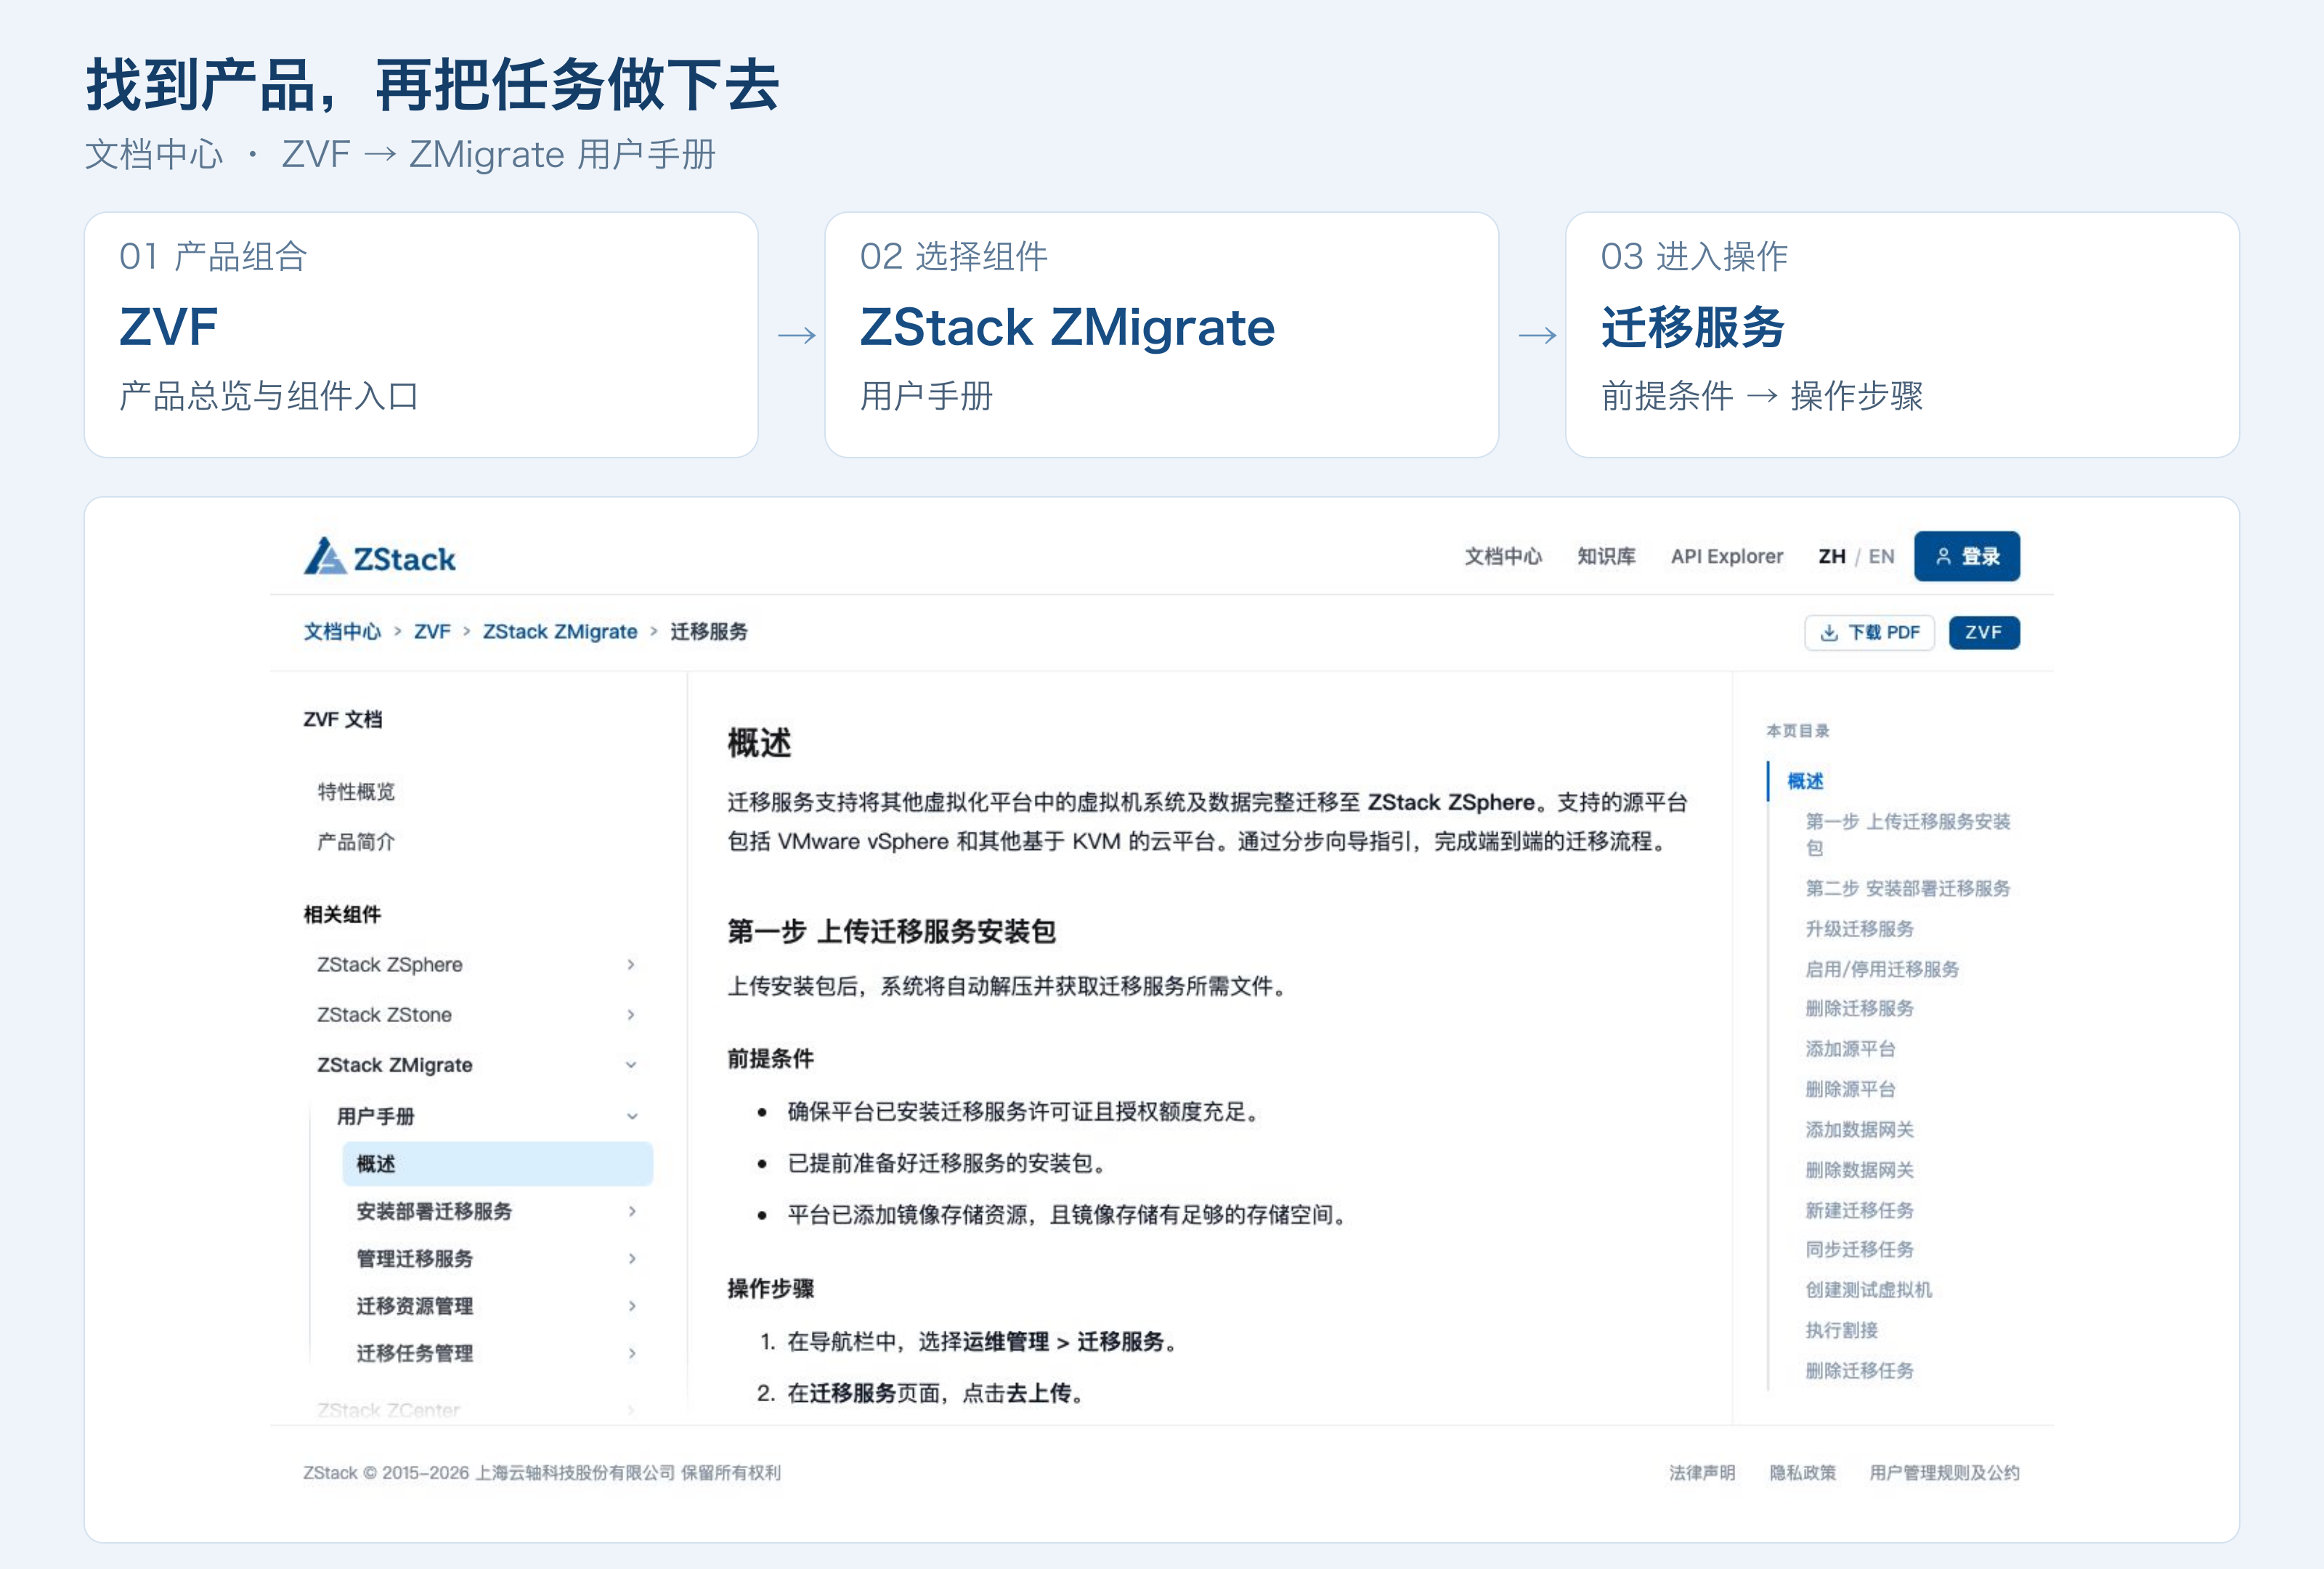Jump to 执行割接 in contents
This screenshot has width=2324, height=1569.
point(1841,1330)
